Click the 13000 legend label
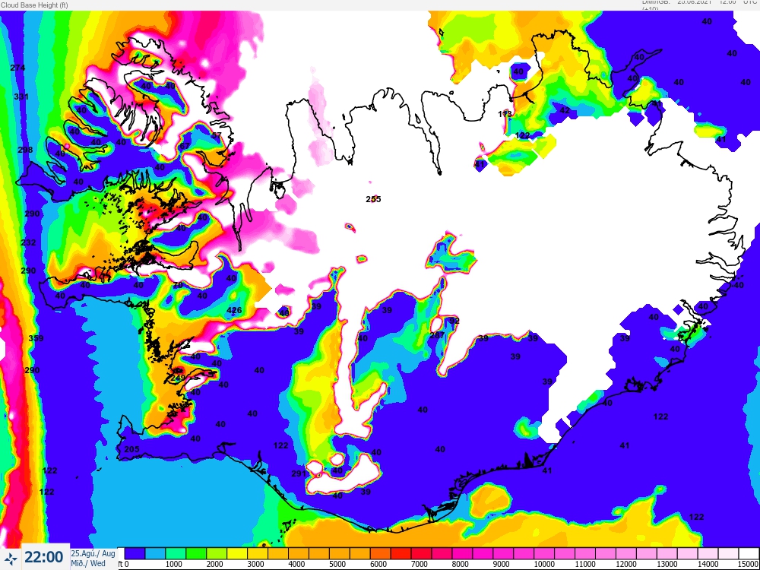The height and width of the screenshot is (570, 760). [667, 564]
